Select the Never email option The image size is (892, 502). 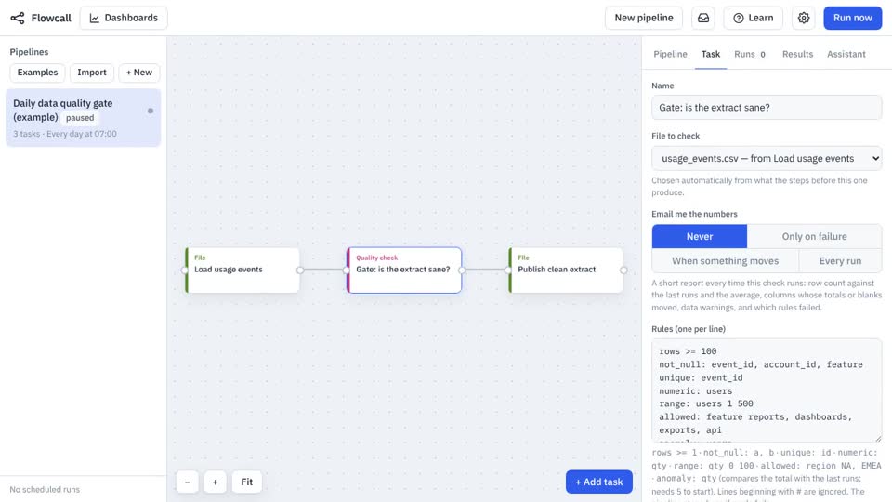pos(699,236)
